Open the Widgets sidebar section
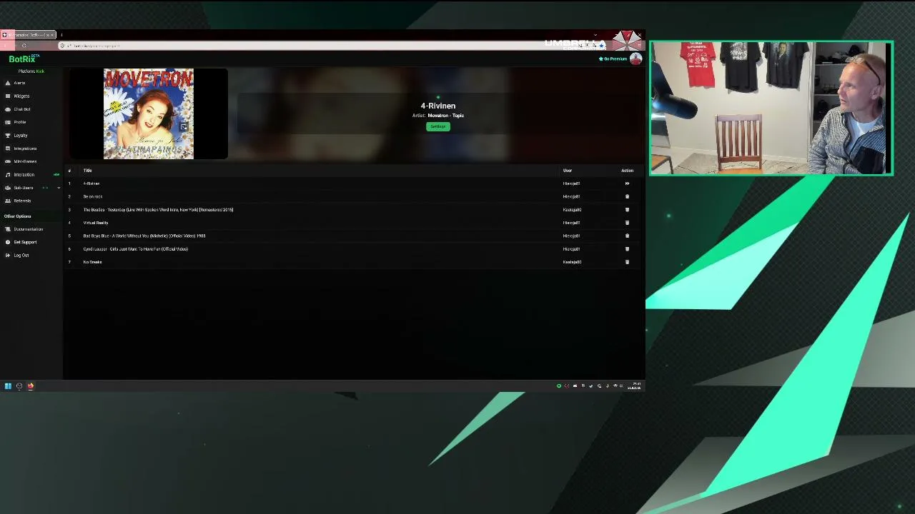Screen dimensions: 915x514 click(x=21, y=96)
